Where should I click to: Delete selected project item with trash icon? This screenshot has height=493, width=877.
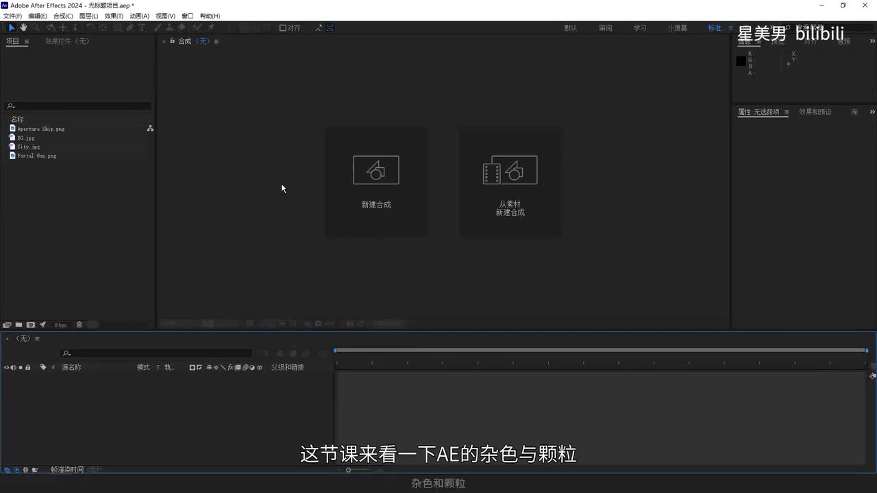(x=79, y=325)
